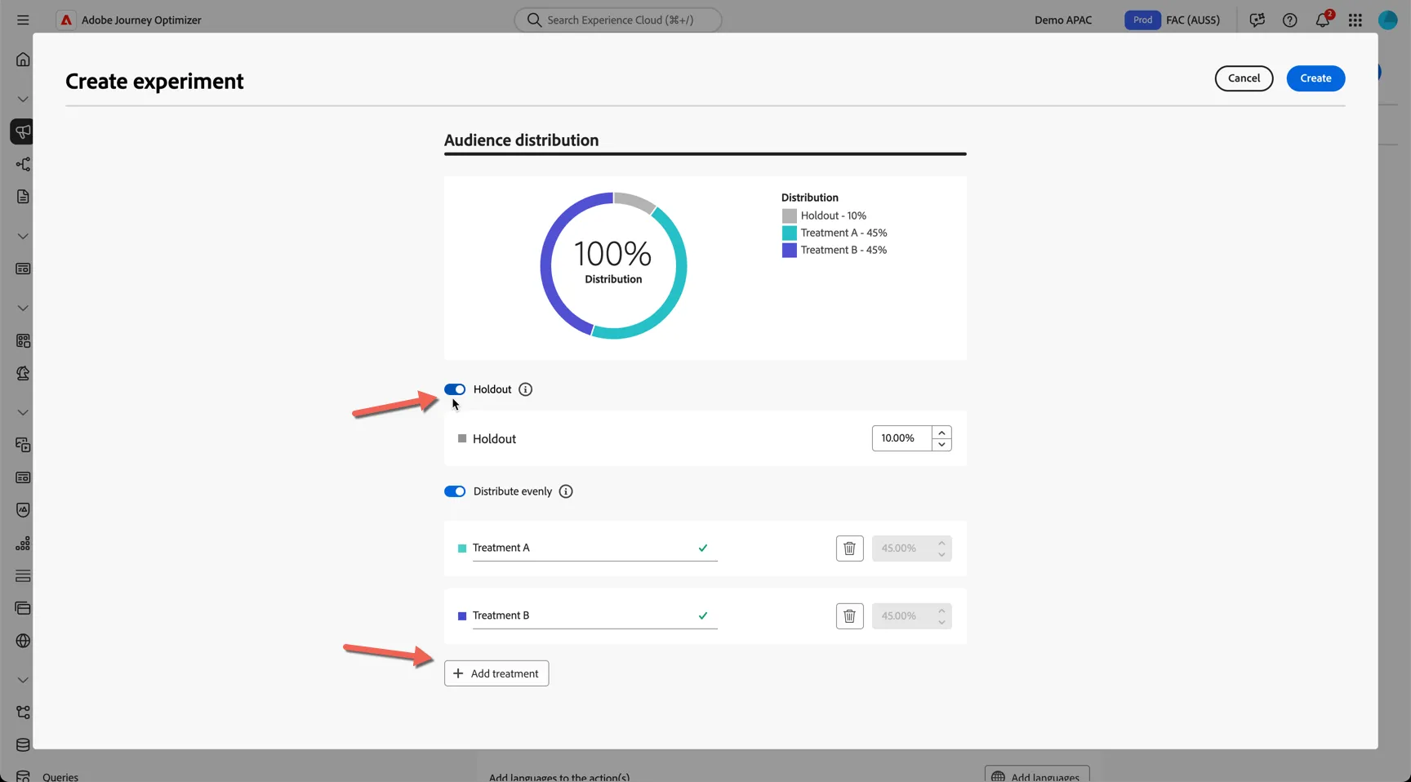This screenshot has width=1411, height=782.
Task: Click the Create button
Action: click(1315, 78)
